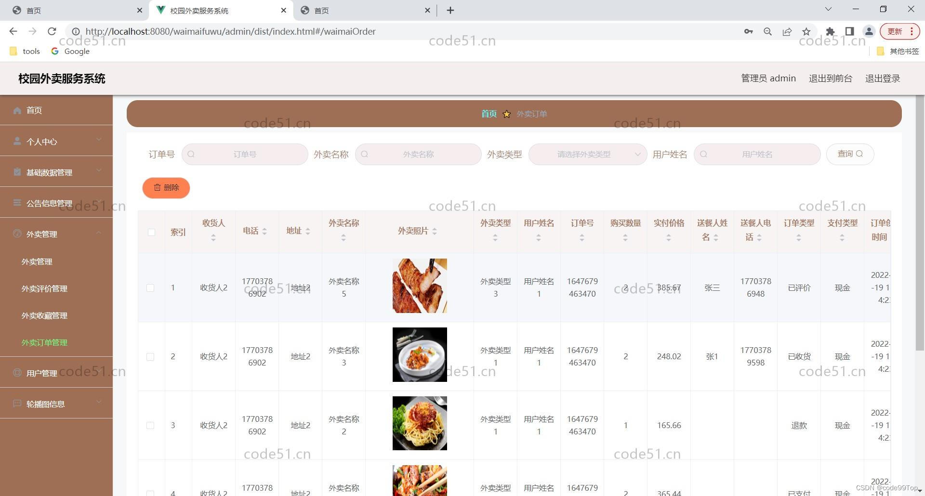Click the 轮播图信息 sidebar icon
Viewport: 925px width, 496px height.
17,404
